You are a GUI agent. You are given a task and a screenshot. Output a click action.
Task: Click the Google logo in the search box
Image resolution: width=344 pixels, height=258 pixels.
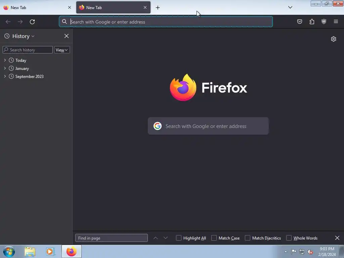point(158,126)
